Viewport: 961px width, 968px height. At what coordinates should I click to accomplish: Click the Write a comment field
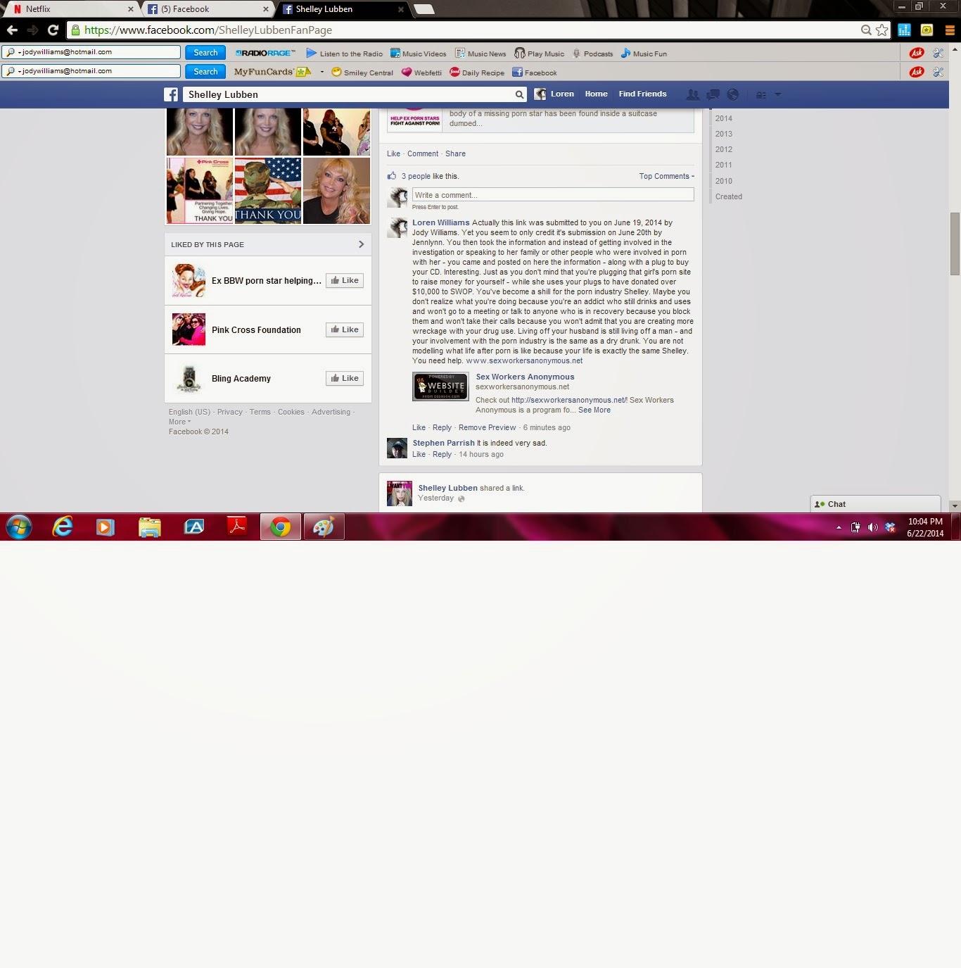[552, 195]
